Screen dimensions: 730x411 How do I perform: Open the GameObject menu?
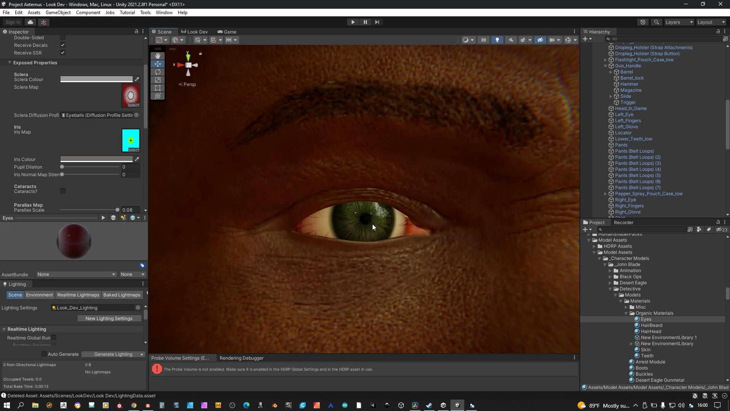58,13
